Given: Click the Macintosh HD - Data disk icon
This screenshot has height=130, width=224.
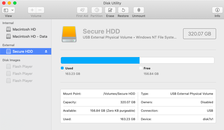Looking at the screenshot, I should pos(8,36).
